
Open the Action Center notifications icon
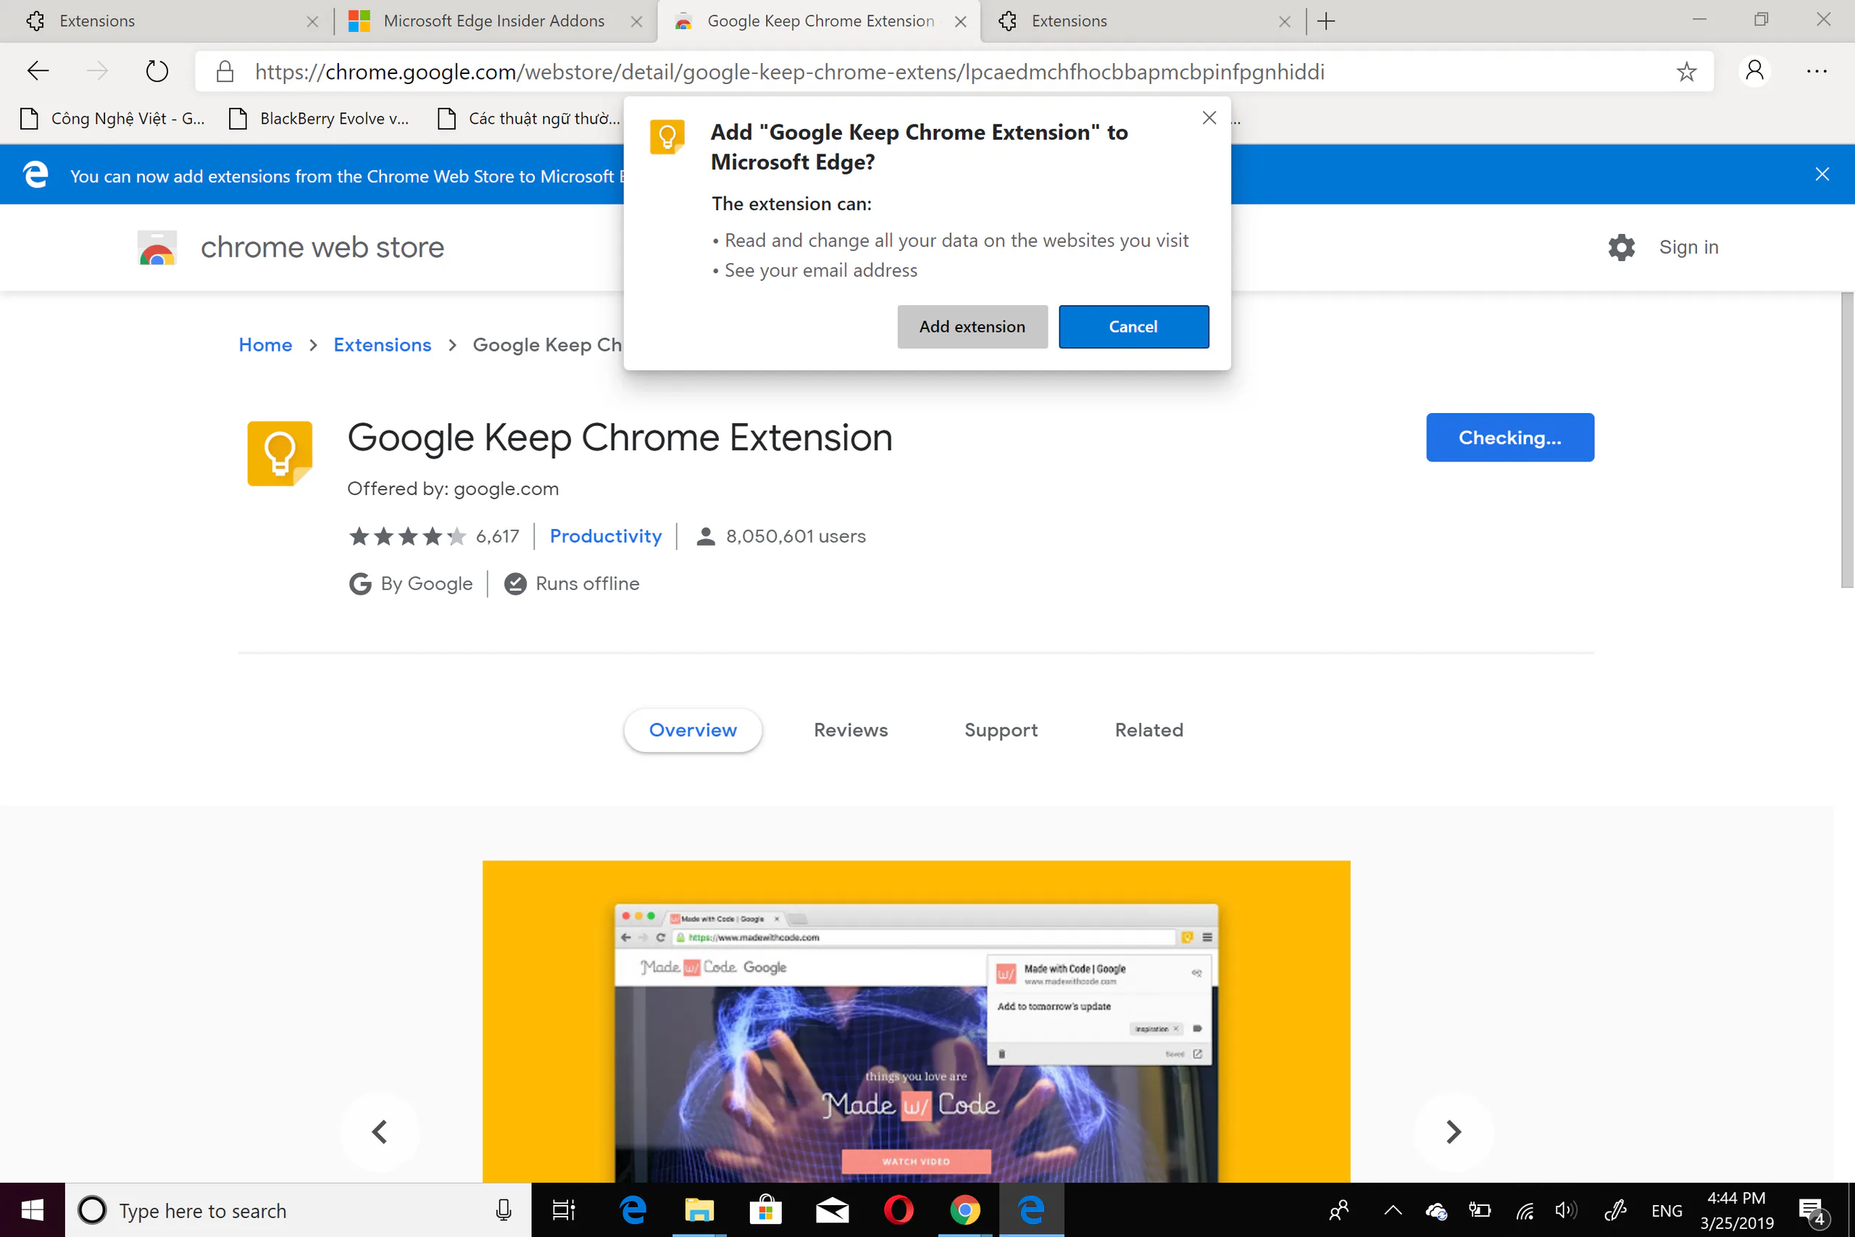pyautogui.click(x=1812, y=1212)
